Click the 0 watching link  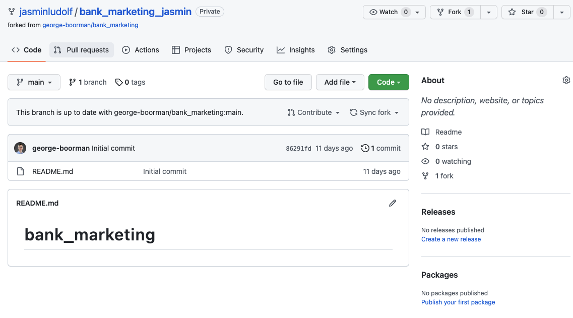click(x=453, y=161)
